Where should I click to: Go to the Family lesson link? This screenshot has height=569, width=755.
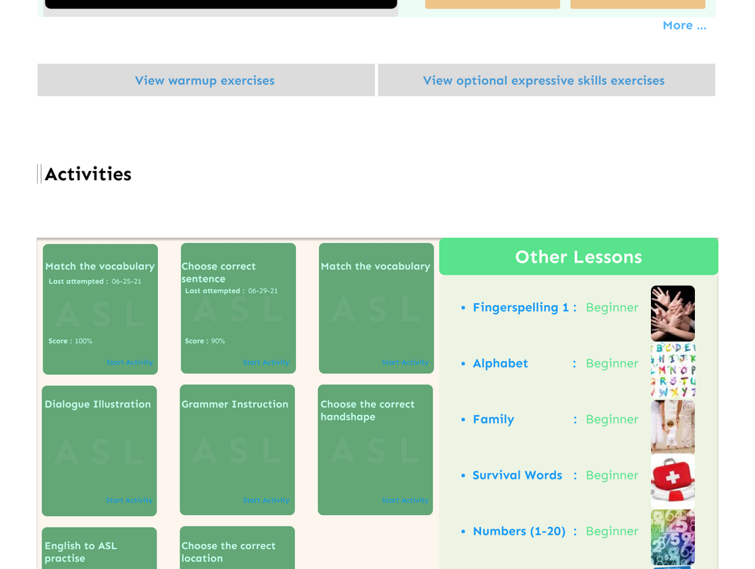tap(494, 420)
